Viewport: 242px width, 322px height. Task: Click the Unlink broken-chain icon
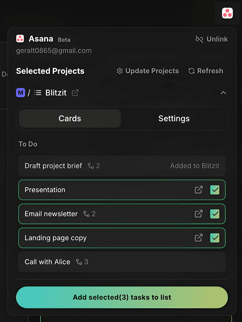[199, 39]
